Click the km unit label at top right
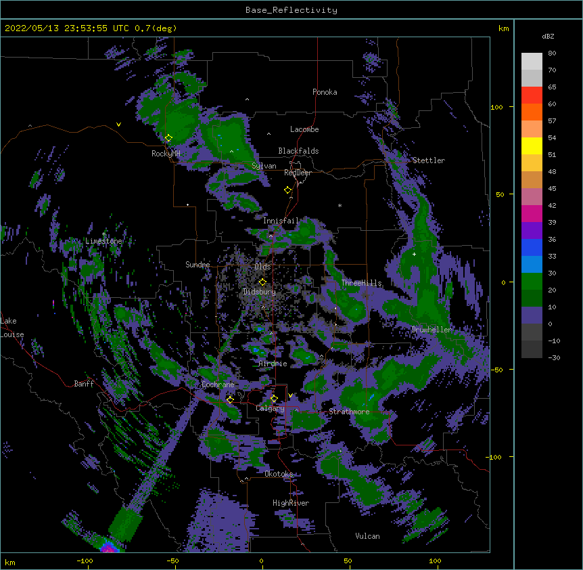The image size is (583, 570). pyautogui.click(x=503, y=28)
